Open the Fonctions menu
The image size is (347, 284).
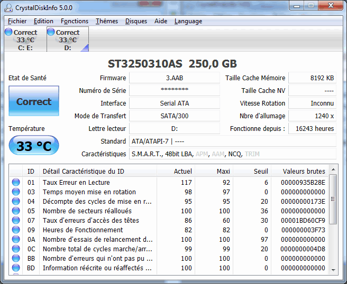pyautogui.click(x=75, y=21)
